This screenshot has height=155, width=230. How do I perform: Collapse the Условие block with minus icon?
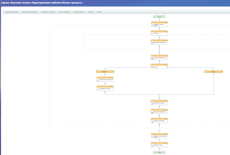pos(163,65)
